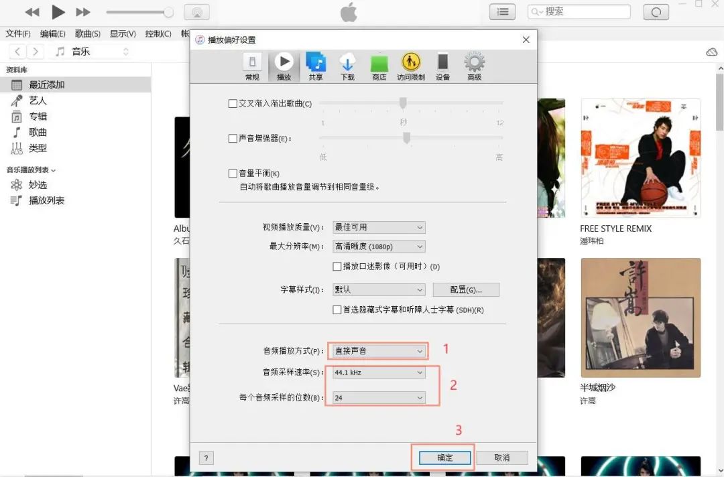Open the FREE STYLE REMIX album cover

point(640,157)
